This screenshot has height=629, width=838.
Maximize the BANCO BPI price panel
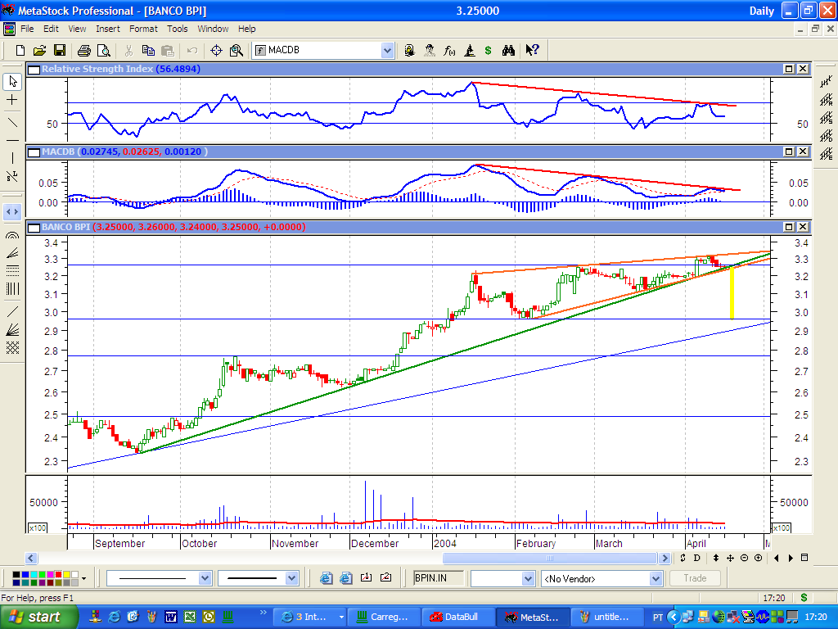(789, 227)
